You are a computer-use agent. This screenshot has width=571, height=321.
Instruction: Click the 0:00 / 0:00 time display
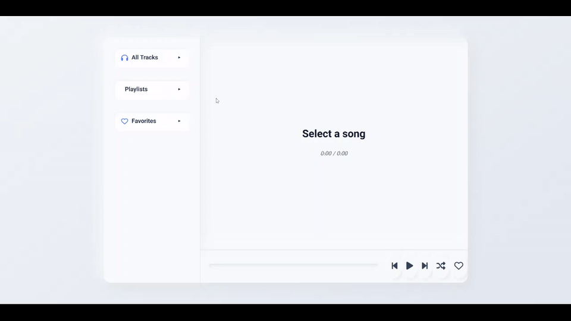coord(334,153)
